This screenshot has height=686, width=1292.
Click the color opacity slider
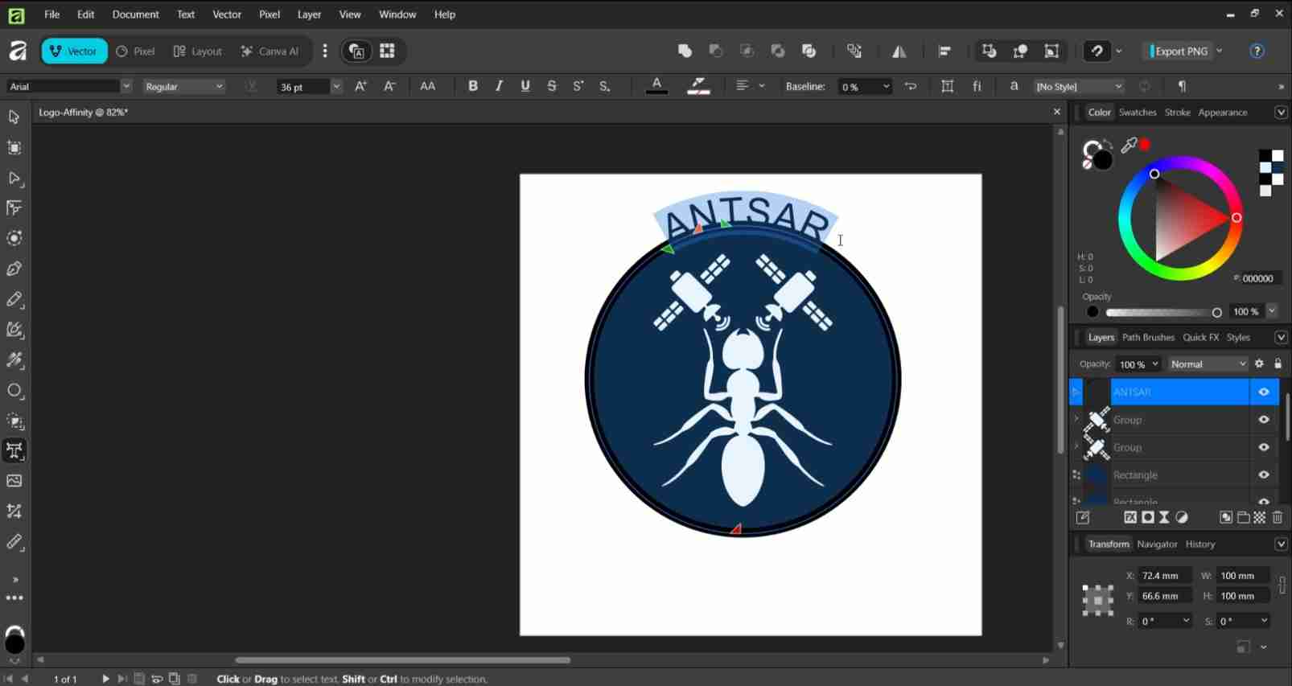[x=1163, y=312]
